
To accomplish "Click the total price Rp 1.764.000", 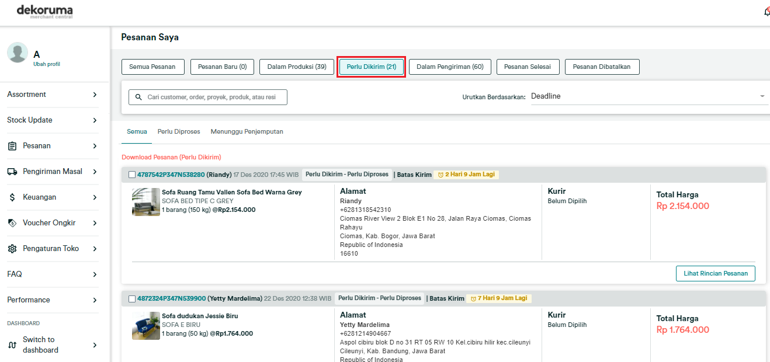I will tap(683, 330).
